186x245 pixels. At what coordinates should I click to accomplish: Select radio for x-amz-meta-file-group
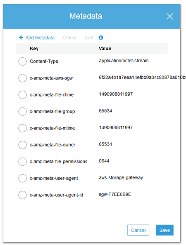(22, 111)
